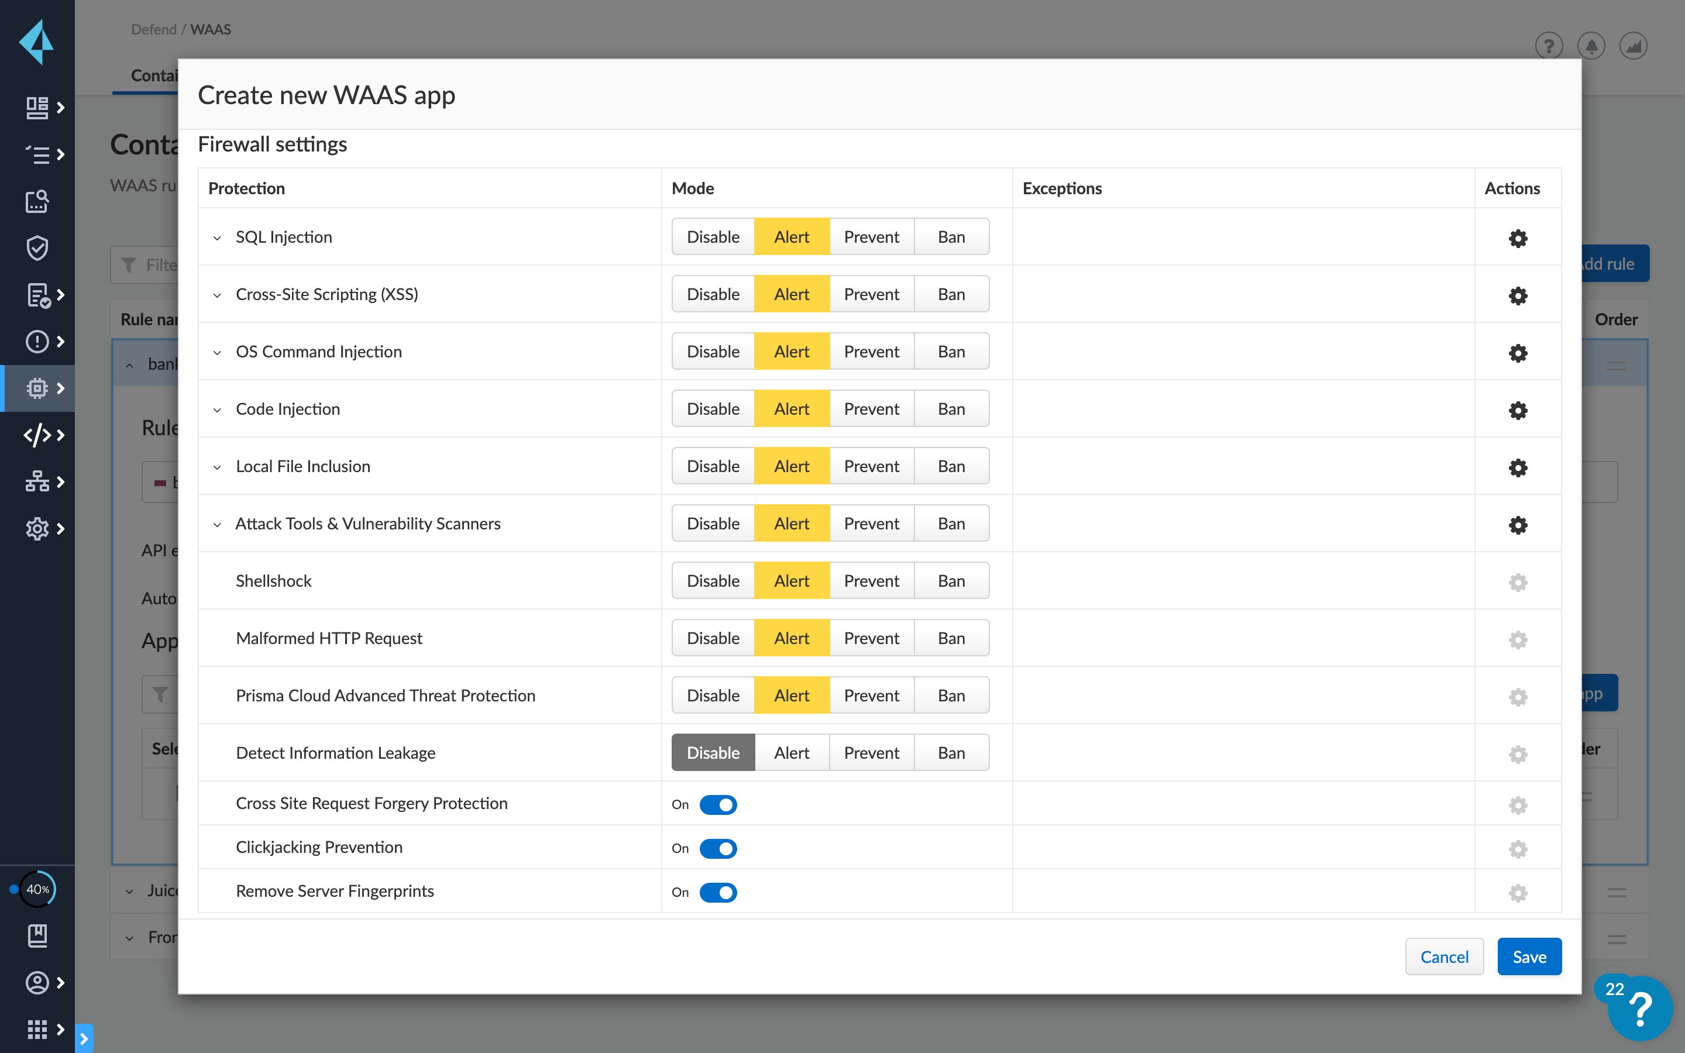
Task: Collapse the OS Command Injection row
Action: [x=216, y=352]
